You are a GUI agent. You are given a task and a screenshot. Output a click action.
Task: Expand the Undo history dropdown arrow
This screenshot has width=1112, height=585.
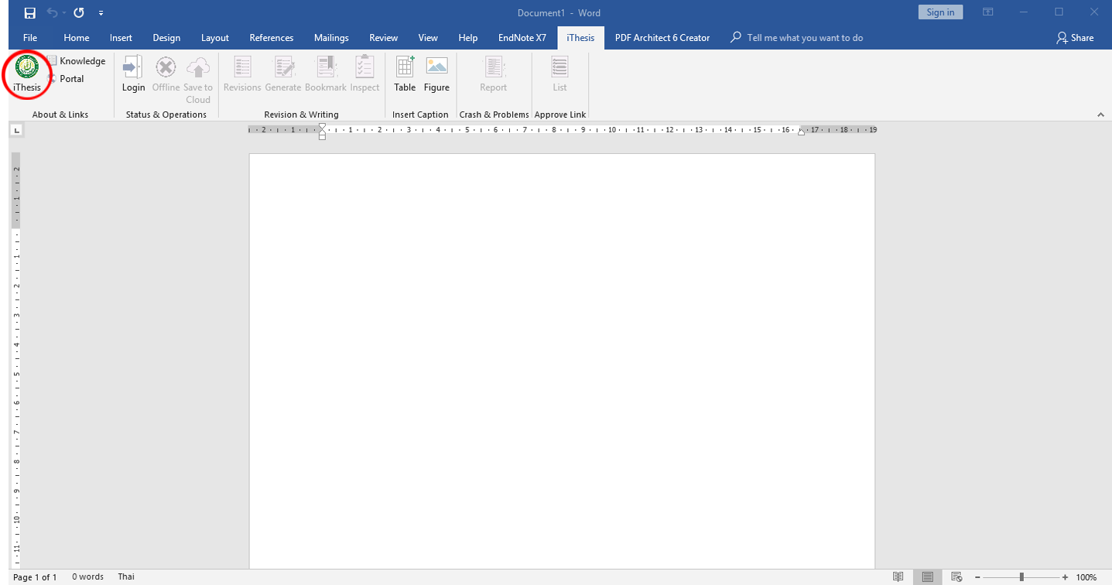(x=63, y=13)
